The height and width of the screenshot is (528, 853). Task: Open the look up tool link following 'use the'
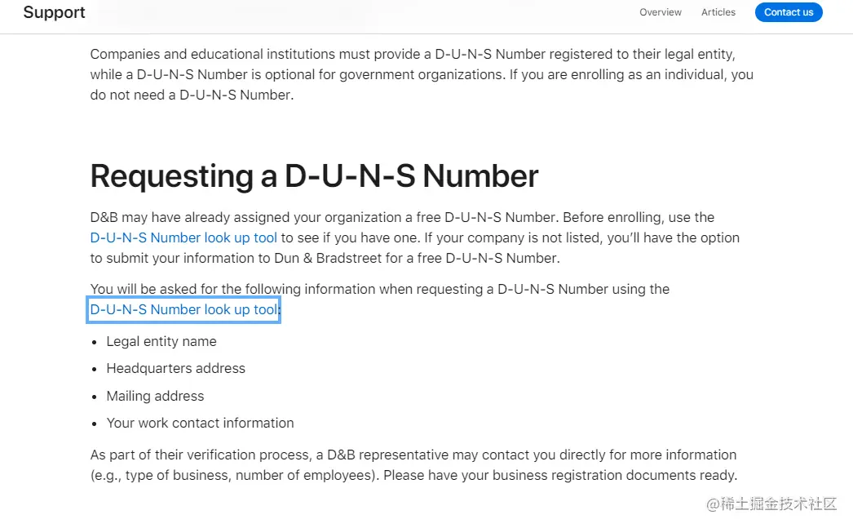pyautogui.click(x=183, y=237)
